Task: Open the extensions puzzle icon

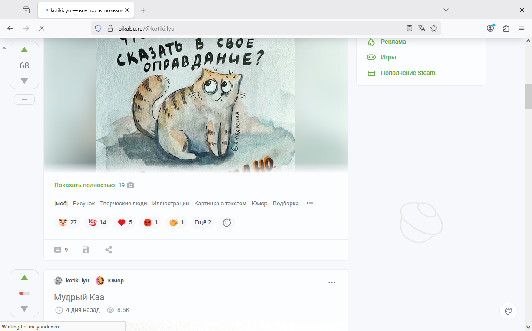Action: click(x=506, y=28)
